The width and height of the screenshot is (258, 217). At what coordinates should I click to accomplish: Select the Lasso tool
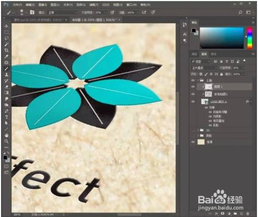6,38
